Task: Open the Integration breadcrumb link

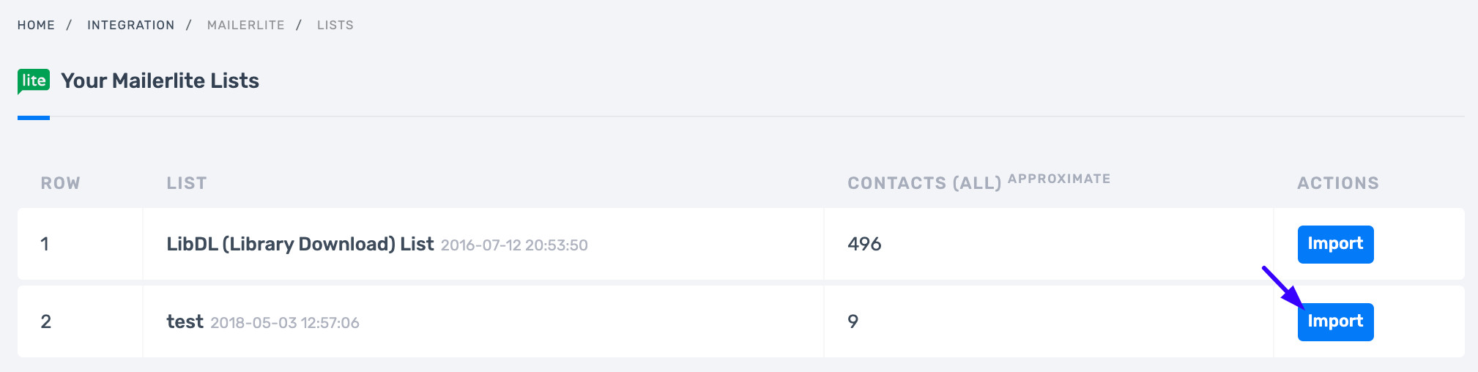Action: pyautogui.click(x=131, y=25)
